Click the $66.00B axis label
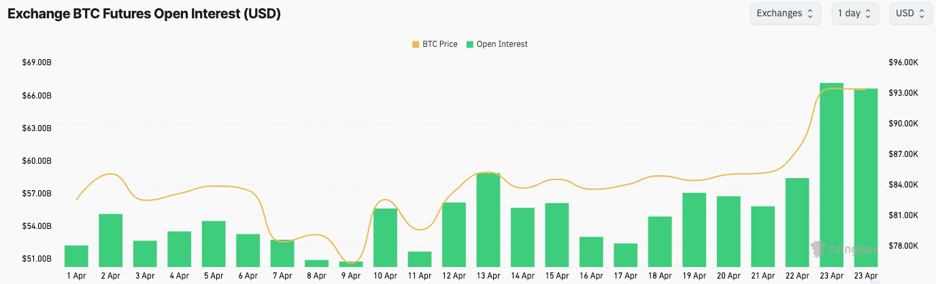This screenshot has width=936, height=284. (x=37, y=96)
